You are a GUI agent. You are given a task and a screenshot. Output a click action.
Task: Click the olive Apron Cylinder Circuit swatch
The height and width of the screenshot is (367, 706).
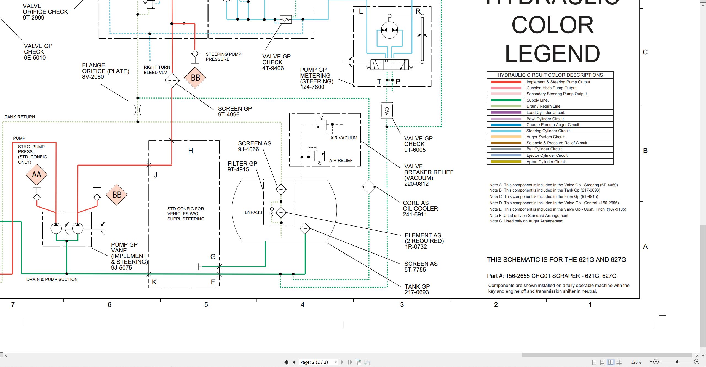coord(506,162)
